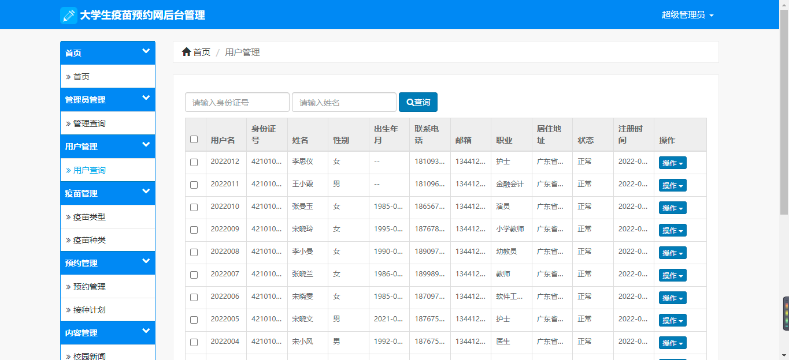
Task: Open 疫苗类型 in sidebar
Action: coord(108,217)
